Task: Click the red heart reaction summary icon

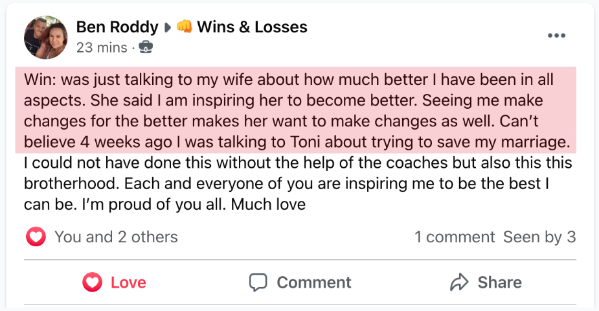Action: (36, 237)
